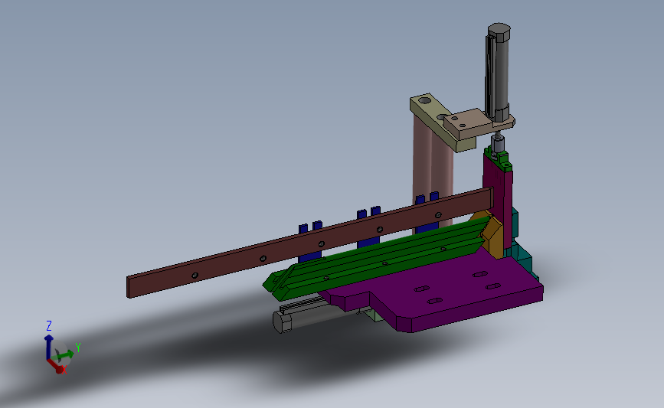This screenshot has height=408, width=664.
Task: Select the green ribbed guide plate
Action: pos(377,258)
